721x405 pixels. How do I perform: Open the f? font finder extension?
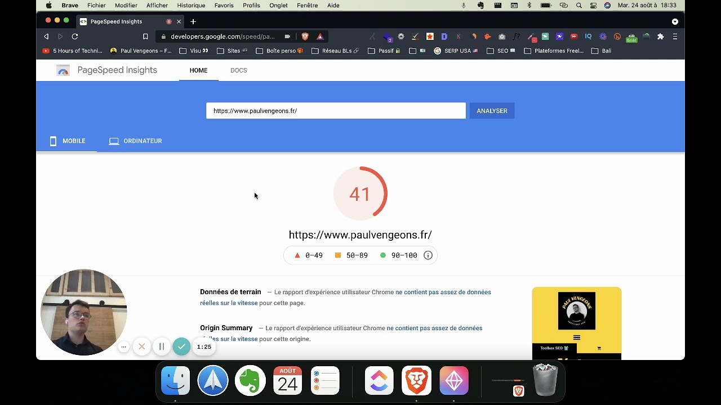[517, 37]
